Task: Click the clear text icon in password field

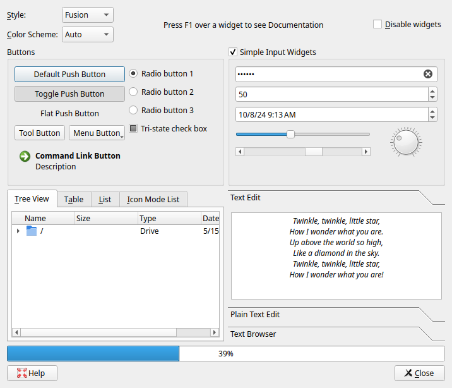Action: [x=428, y=75]
